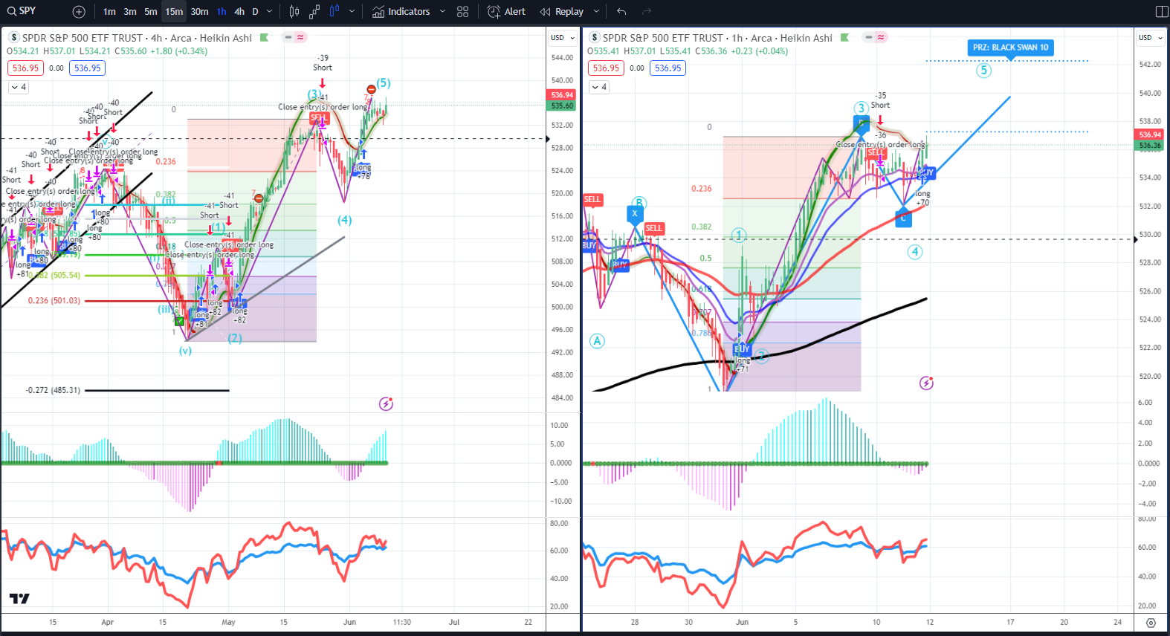The height and width of the screenshot is (636, 1170).
Task: Expand the favorite indicators dropdown arrow
Action: (442, 12)
